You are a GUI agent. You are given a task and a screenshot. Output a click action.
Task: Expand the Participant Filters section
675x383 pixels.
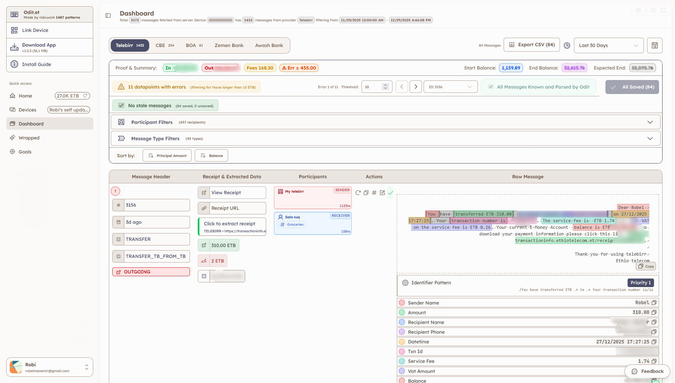pyautogui.click(x=651, y=122)
